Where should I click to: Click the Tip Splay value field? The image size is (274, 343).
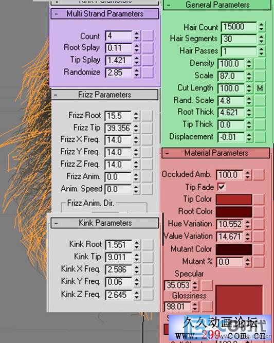118,60
